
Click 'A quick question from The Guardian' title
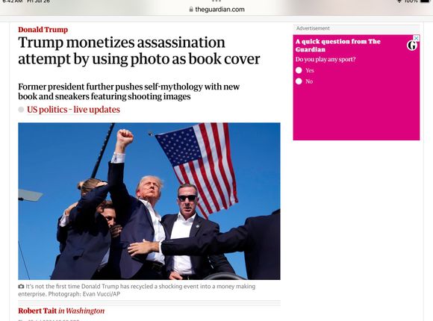pos(337,46)
